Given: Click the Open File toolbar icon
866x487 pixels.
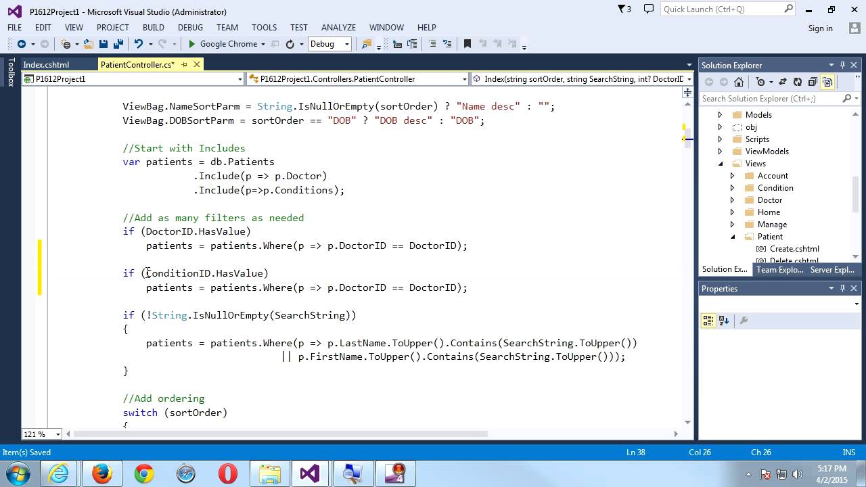Looking at the screenshot, I should [89, 44].
